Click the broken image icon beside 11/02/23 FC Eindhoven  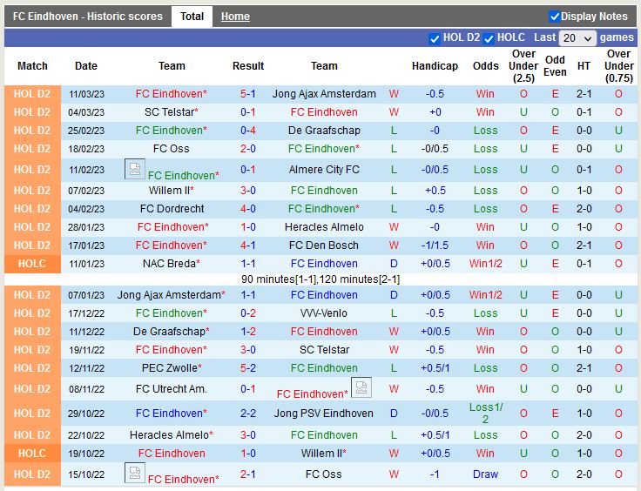tap(135, 169)
